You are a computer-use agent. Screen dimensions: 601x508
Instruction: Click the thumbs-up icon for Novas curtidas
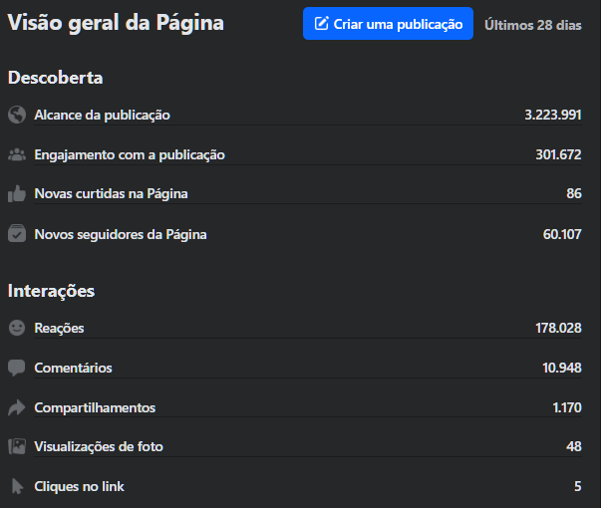[16, 193]
